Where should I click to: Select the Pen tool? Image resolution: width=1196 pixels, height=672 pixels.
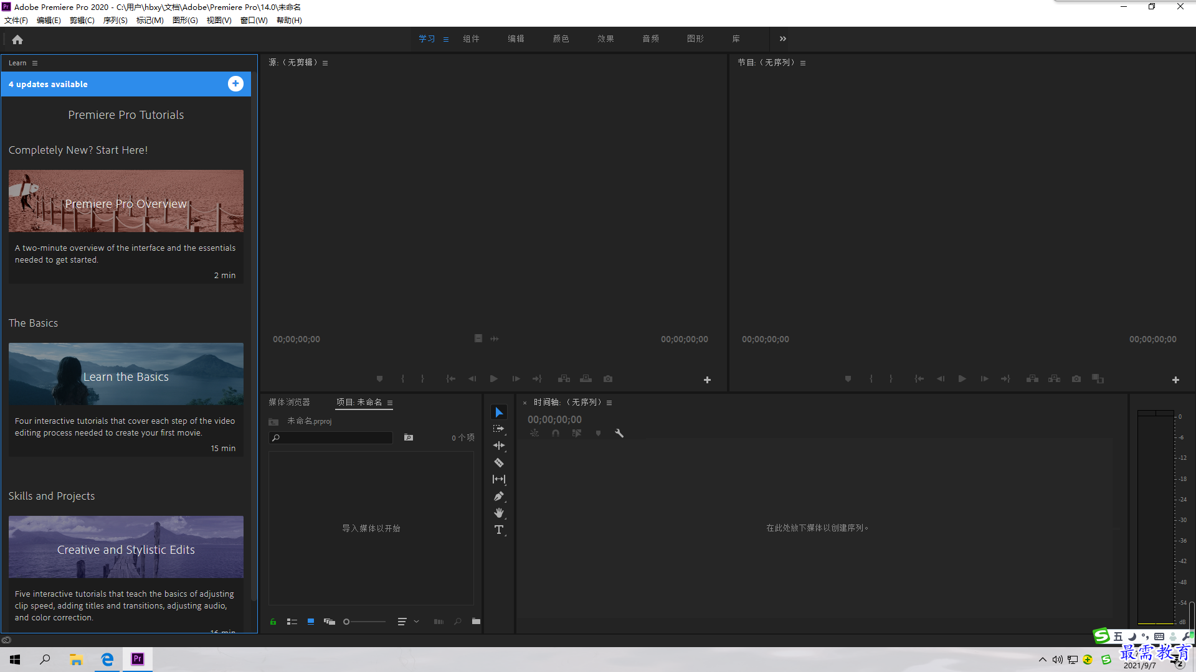pyautogui.click(x=499, y=496)
